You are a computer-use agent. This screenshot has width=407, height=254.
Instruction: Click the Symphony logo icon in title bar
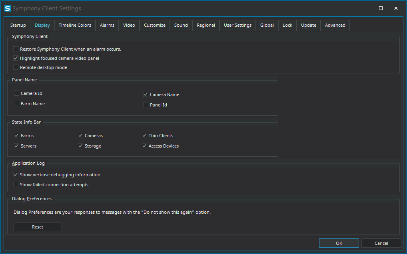click(x=8, y=8)
